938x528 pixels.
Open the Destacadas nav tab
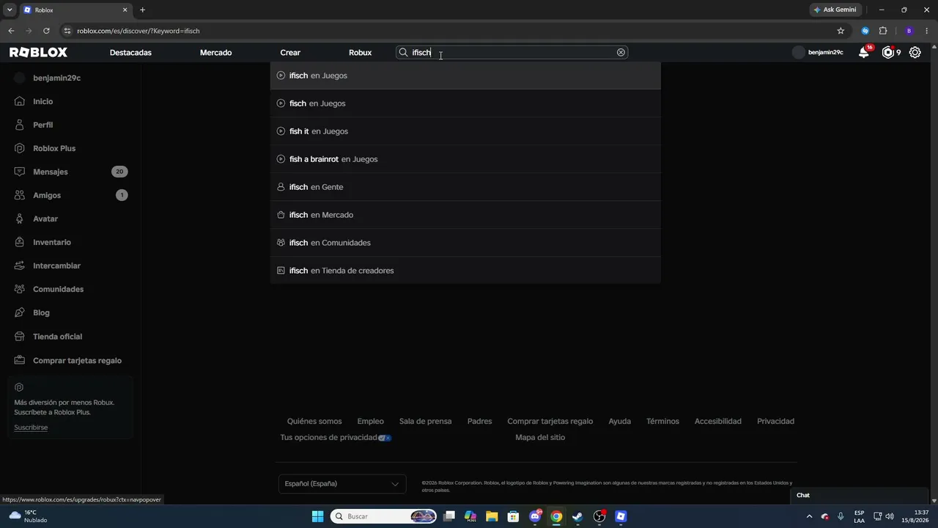pos(130,53)
